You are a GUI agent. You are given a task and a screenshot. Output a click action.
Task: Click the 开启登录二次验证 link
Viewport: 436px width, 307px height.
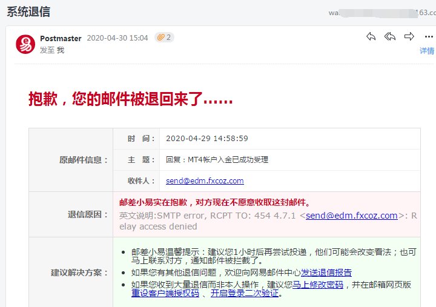tap(245, 293)
